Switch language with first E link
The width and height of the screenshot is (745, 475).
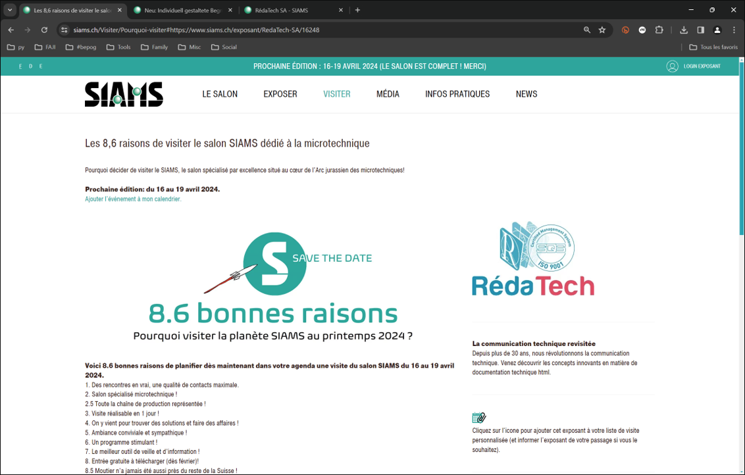20,66
